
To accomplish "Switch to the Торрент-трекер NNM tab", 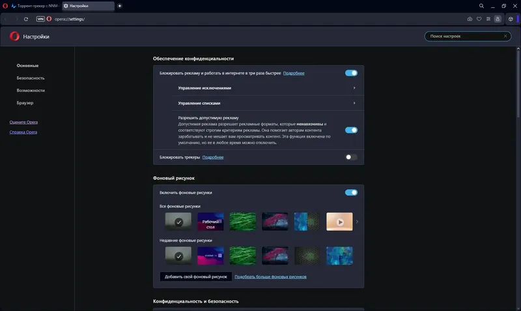I will [35, 6].
